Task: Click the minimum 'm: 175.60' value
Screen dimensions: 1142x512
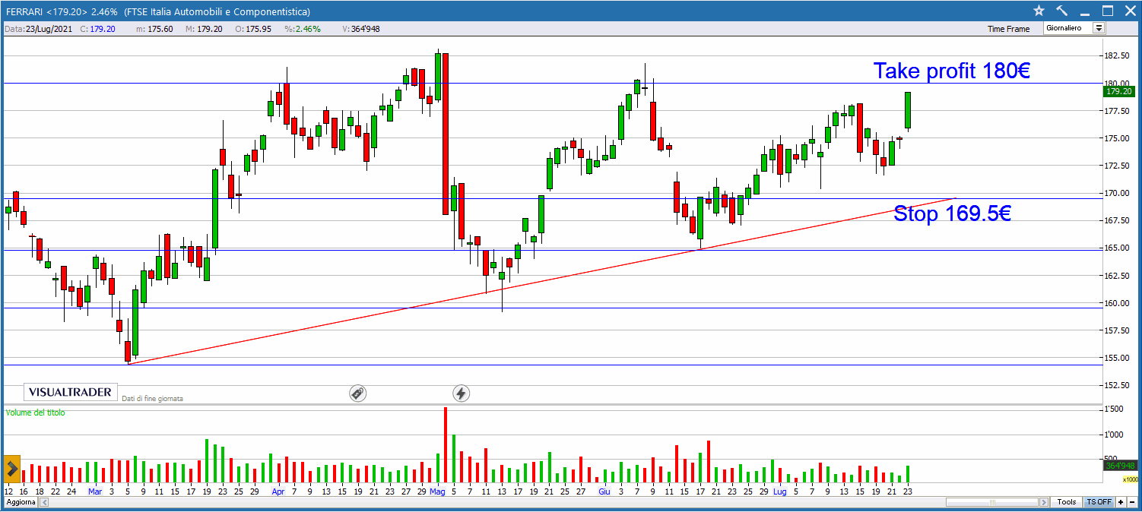Action: 154,29
